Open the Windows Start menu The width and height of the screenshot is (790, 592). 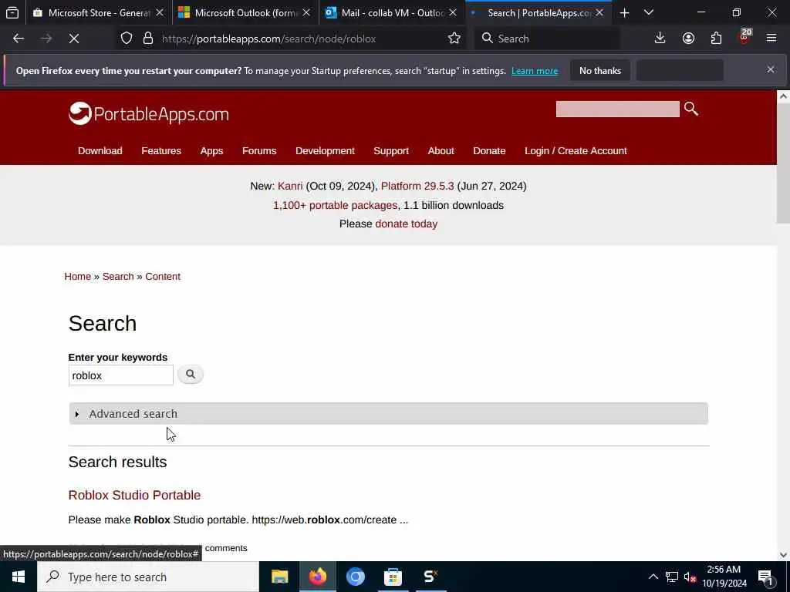click(19, 577)
